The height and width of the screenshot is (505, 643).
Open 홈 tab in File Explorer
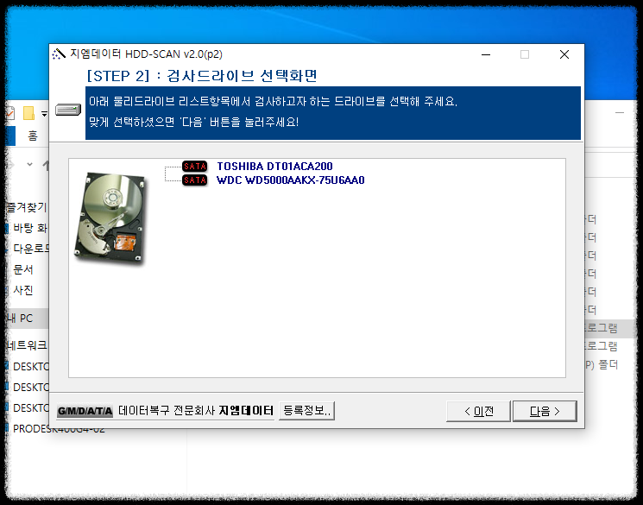[33, 136]
